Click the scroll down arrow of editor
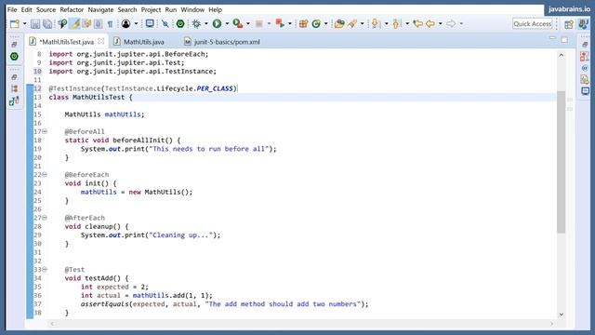 click(562, 315)
